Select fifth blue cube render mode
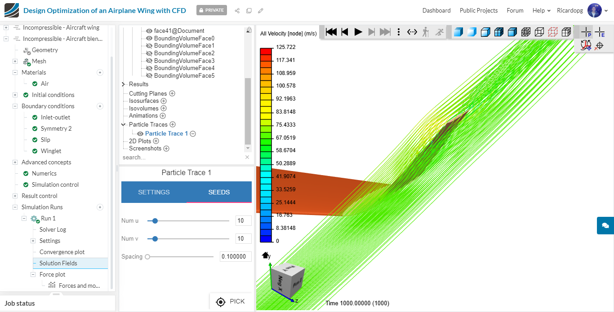This screenshot has height=312, width=614. coord(512,32)
